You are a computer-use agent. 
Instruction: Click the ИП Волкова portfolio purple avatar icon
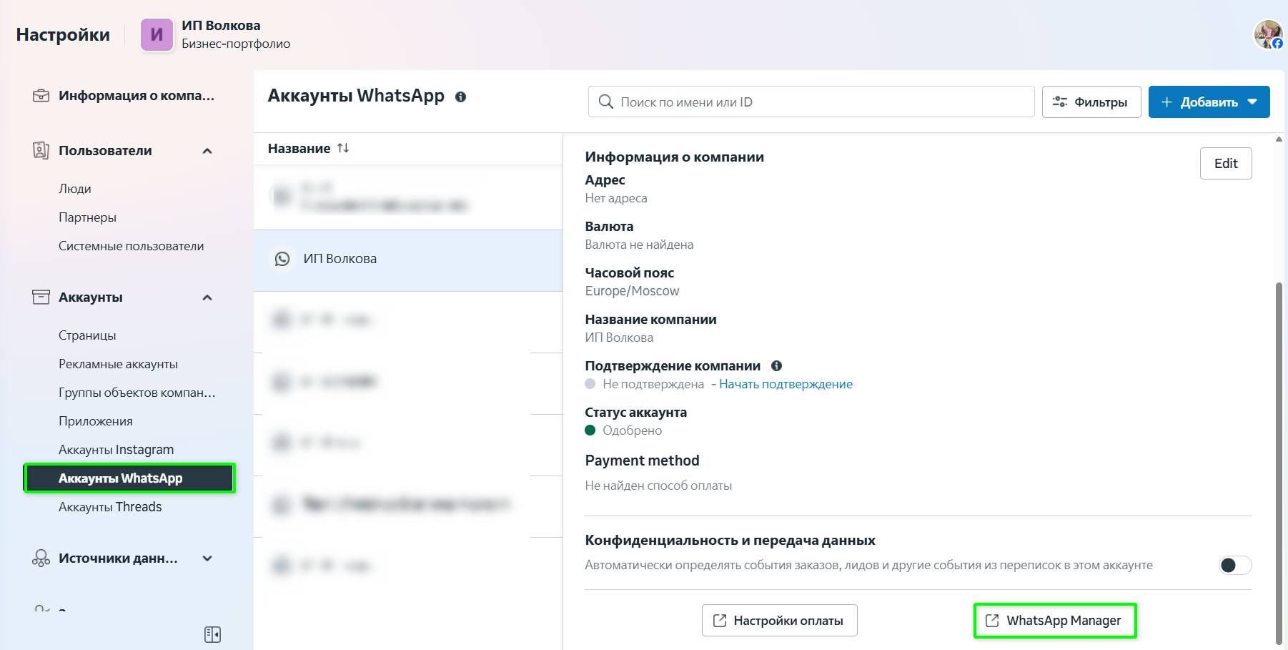tap(157, 35)
